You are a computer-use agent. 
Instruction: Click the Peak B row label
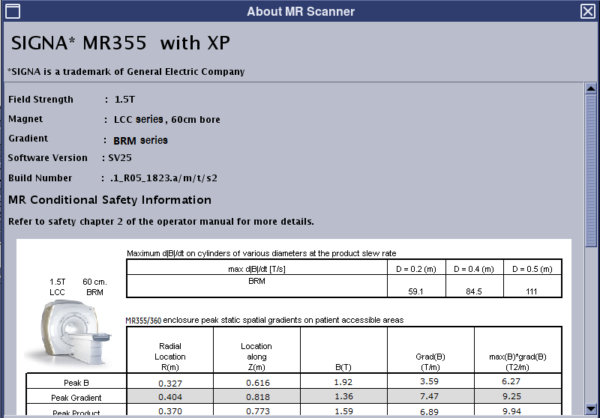click(76, 382)
